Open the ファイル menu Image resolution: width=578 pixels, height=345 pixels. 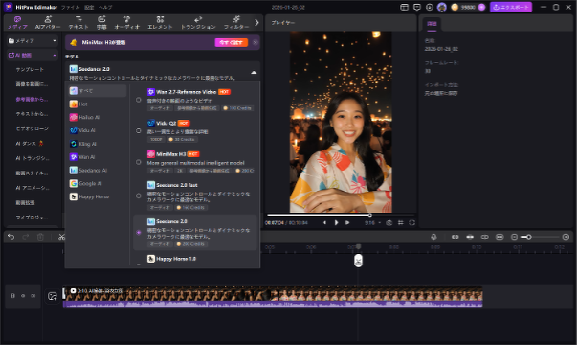[x=70, y=7]
